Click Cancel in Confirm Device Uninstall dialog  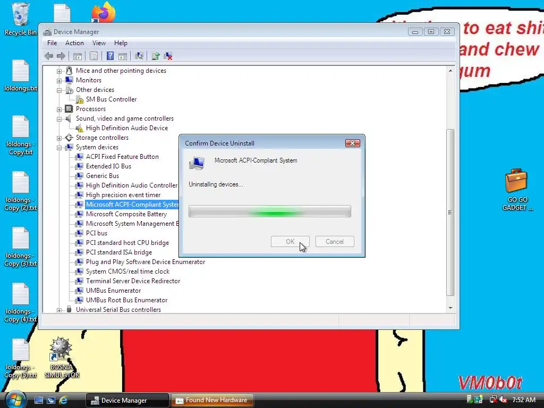coord(335,242)
